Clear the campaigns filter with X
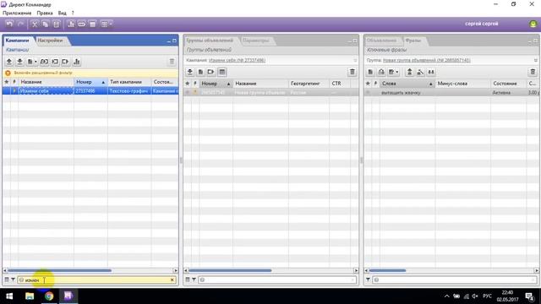Viewport: 541px width, 304px height. point(172,280)
